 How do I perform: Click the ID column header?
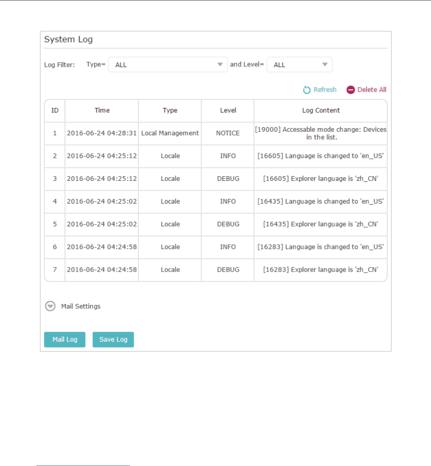click(55, 110)
